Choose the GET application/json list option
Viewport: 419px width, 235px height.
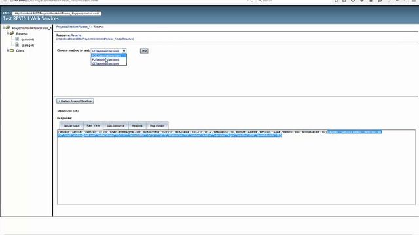(109, 64)
